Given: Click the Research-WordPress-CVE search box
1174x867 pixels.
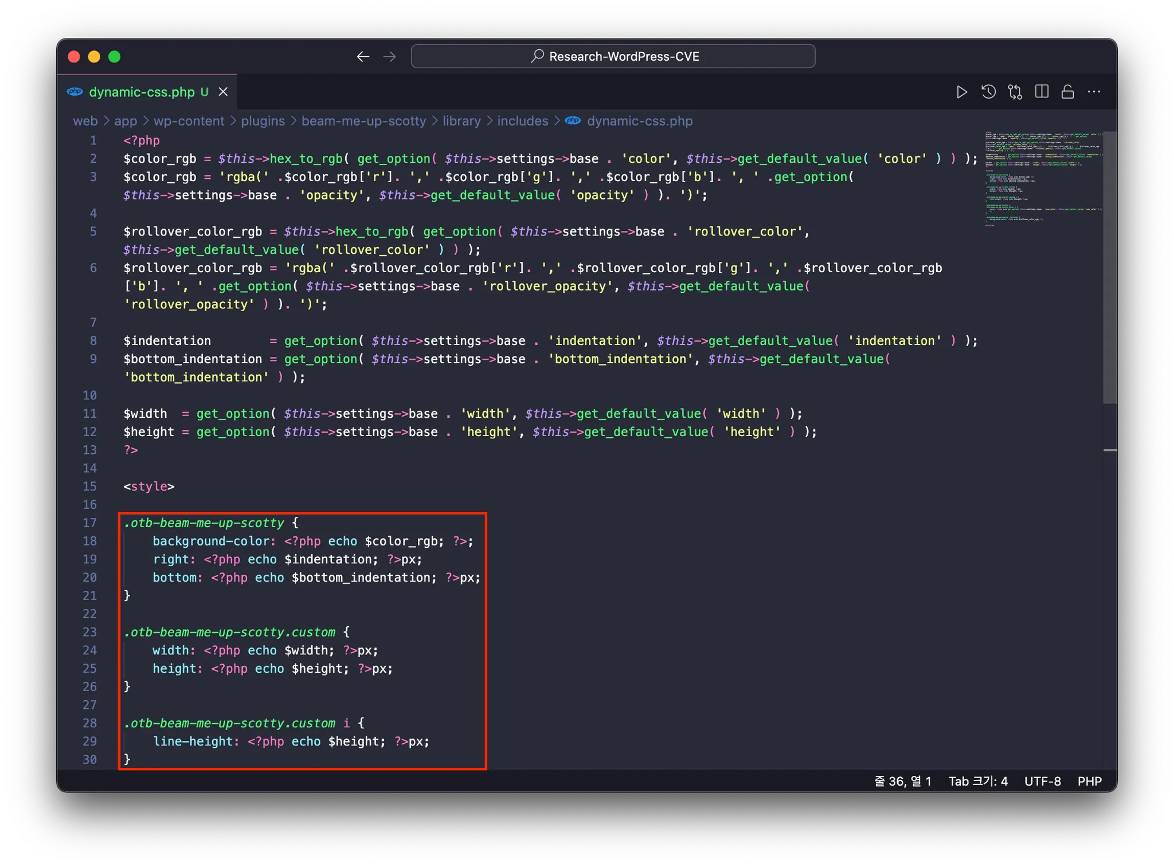Looking at the screenshot, I should tap(613, 56).
